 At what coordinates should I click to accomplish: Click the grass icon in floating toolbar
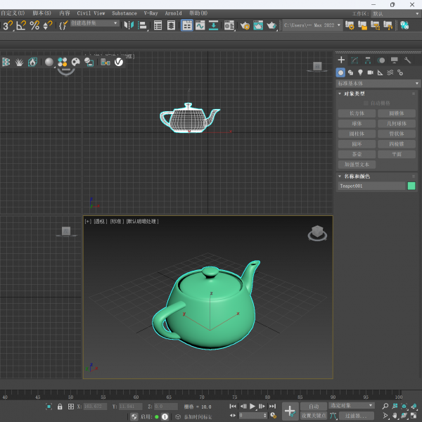pyautogui.click(x=19, y=62)
